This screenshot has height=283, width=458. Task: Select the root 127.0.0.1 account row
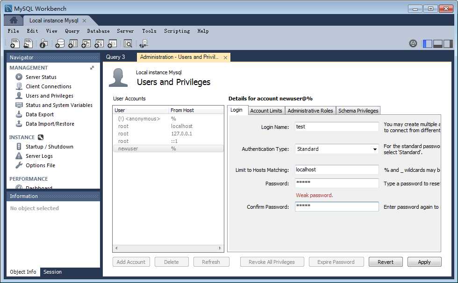168,134
